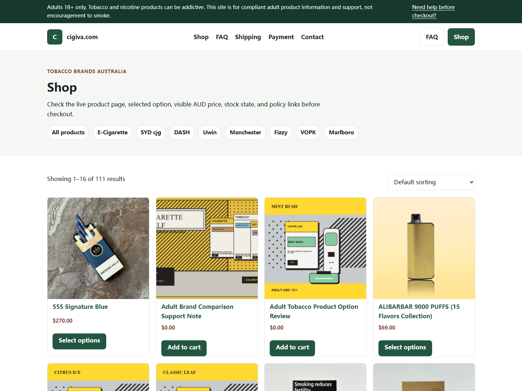Open the Default sorting dropdown
Viewport: 522px width, 391px height.
click(431, 182)
